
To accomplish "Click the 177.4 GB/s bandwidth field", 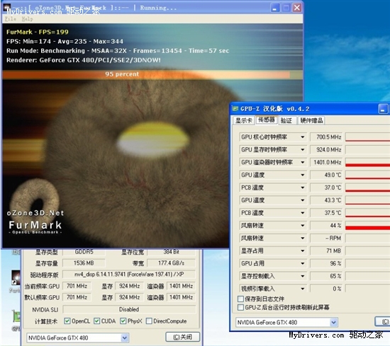I will pyautogui.click(x=171, y=263).
